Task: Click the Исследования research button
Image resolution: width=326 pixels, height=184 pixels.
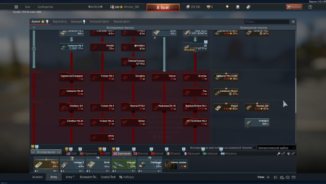Action: click(46, 152)
